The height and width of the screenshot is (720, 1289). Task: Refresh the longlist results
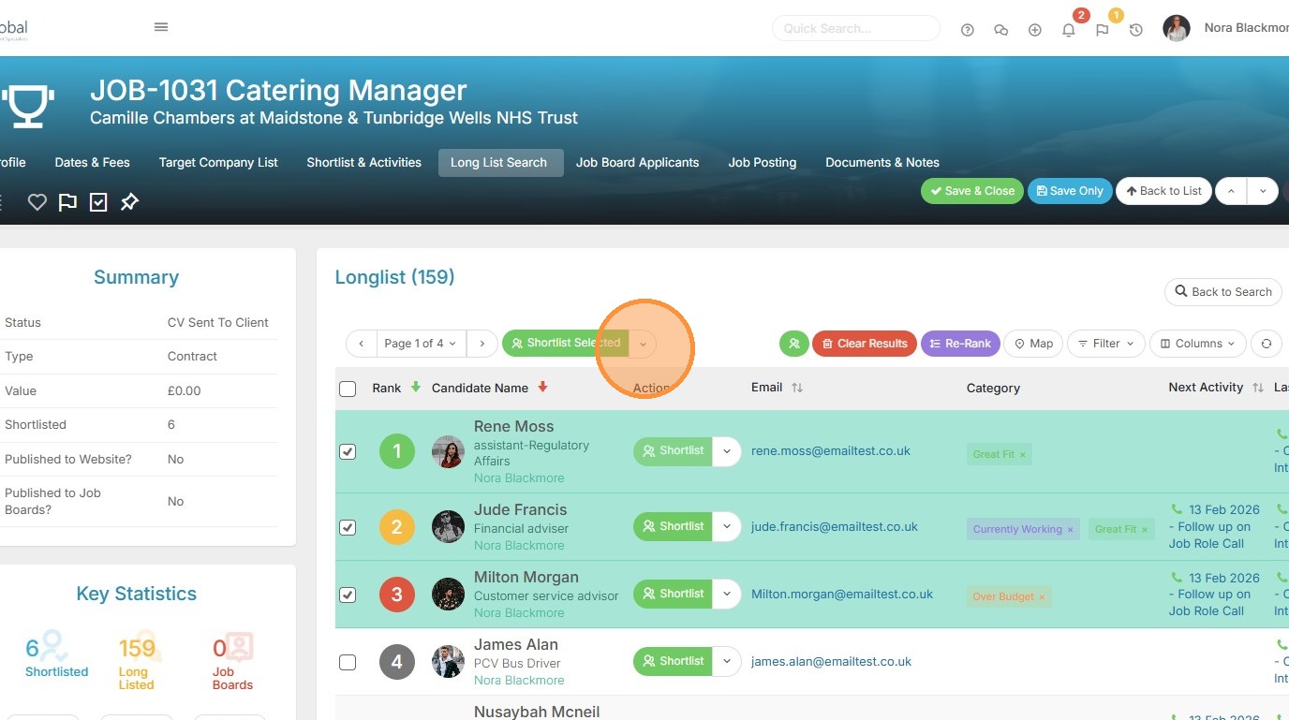coord(1267,344)
